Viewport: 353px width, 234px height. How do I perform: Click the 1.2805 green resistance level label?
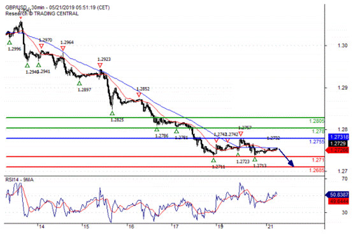[317, 121]
